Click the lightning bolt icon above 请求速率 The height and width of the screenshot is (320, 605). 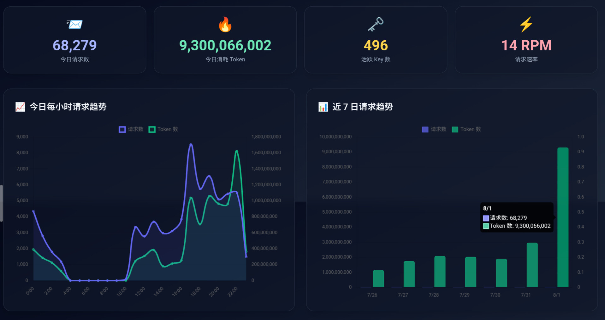(x=526, y=24)
